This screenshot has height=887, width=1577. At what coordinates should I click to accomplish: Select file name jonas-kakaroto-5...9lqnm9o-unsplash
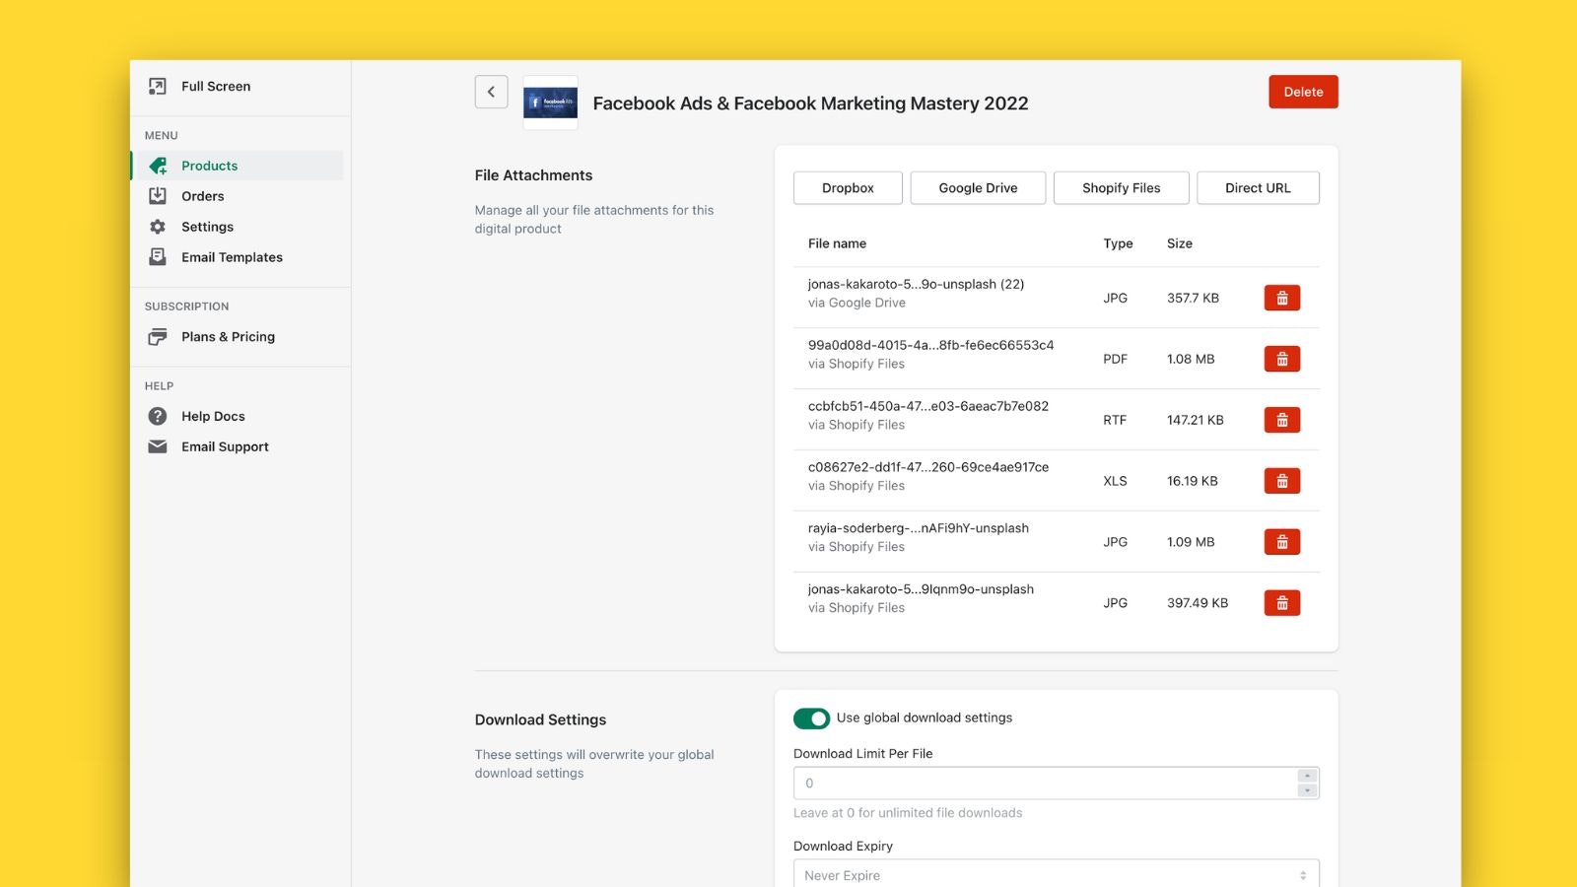point(921,589)
